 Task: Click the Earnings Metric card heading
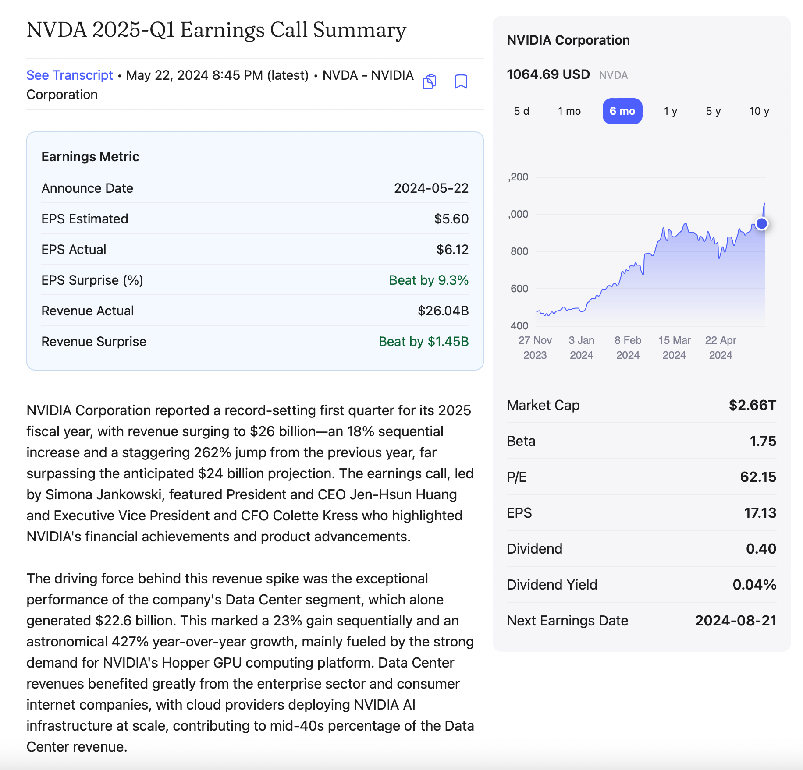point(90,157)
